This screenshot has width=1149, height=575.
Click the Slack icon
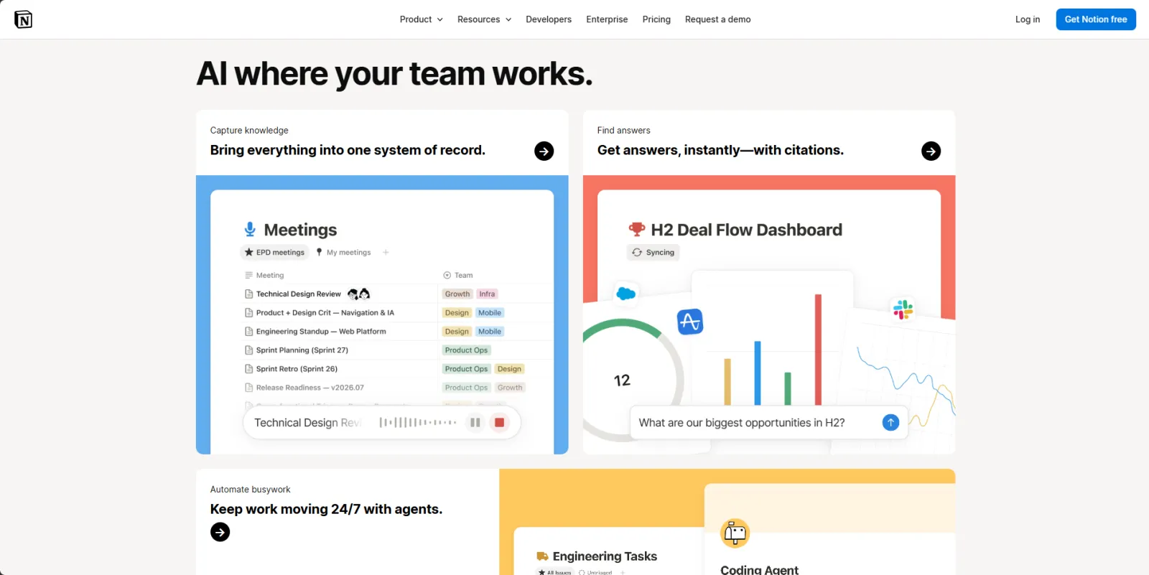903,309
